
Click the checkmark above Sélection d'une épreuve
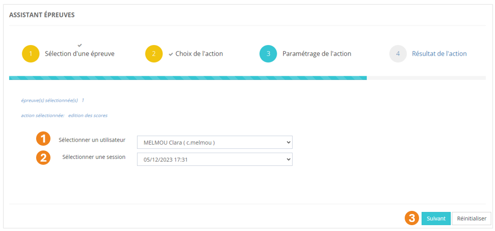(x=80, y=45)
